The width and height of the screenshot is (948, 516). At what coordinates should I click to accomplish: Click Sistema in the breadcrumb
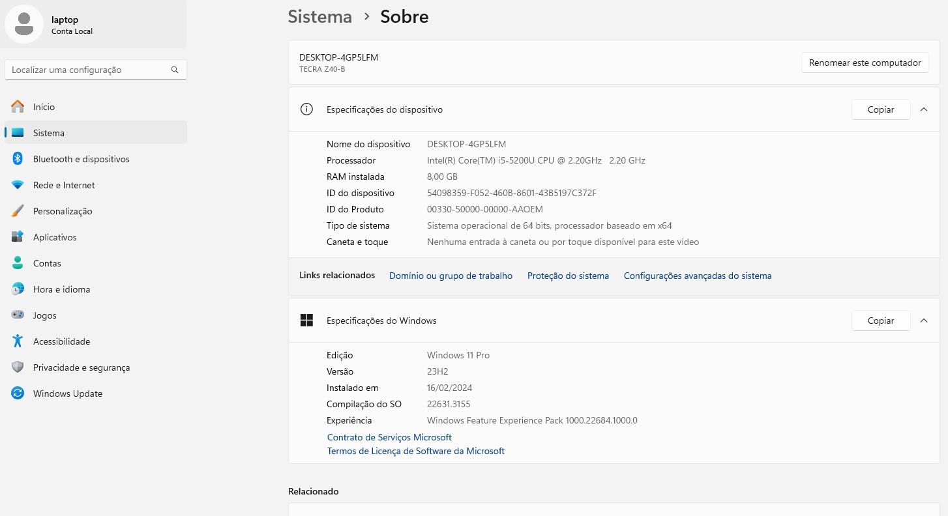click(x=320, y=16)
